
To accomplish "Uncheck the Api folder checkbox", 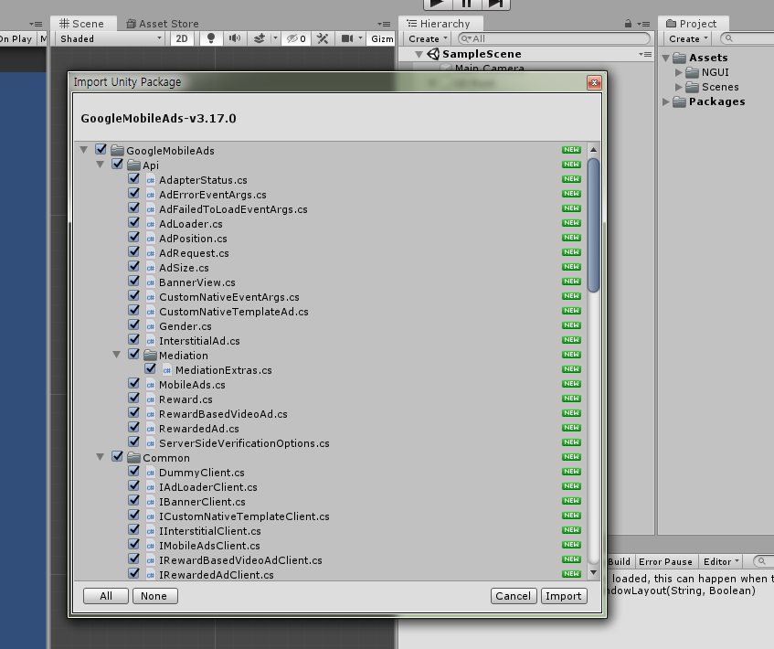I will tap(118, 164).
